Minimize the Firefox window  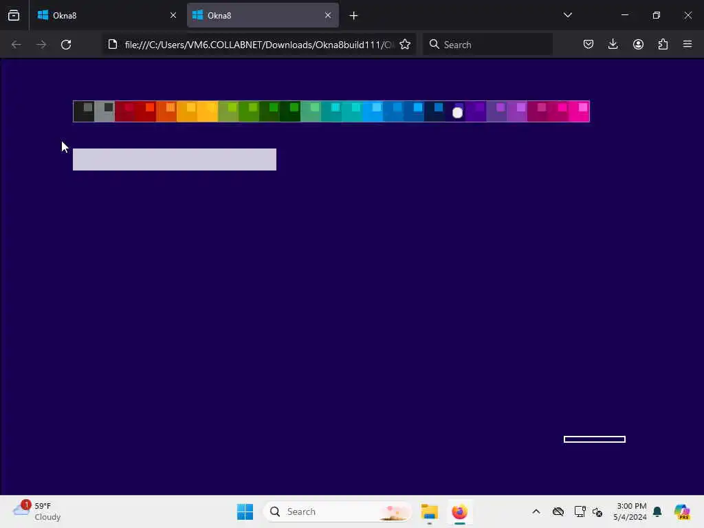point(624,15)
